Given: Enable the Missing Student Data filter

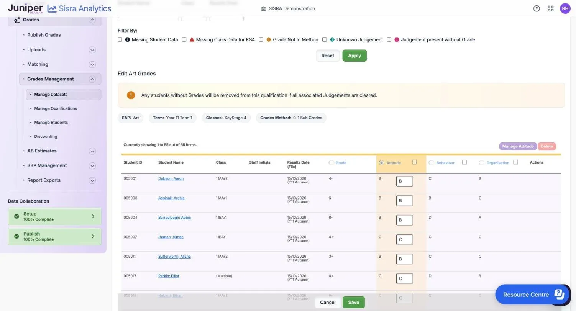Looking at the screenshot, I should point(120,39).
